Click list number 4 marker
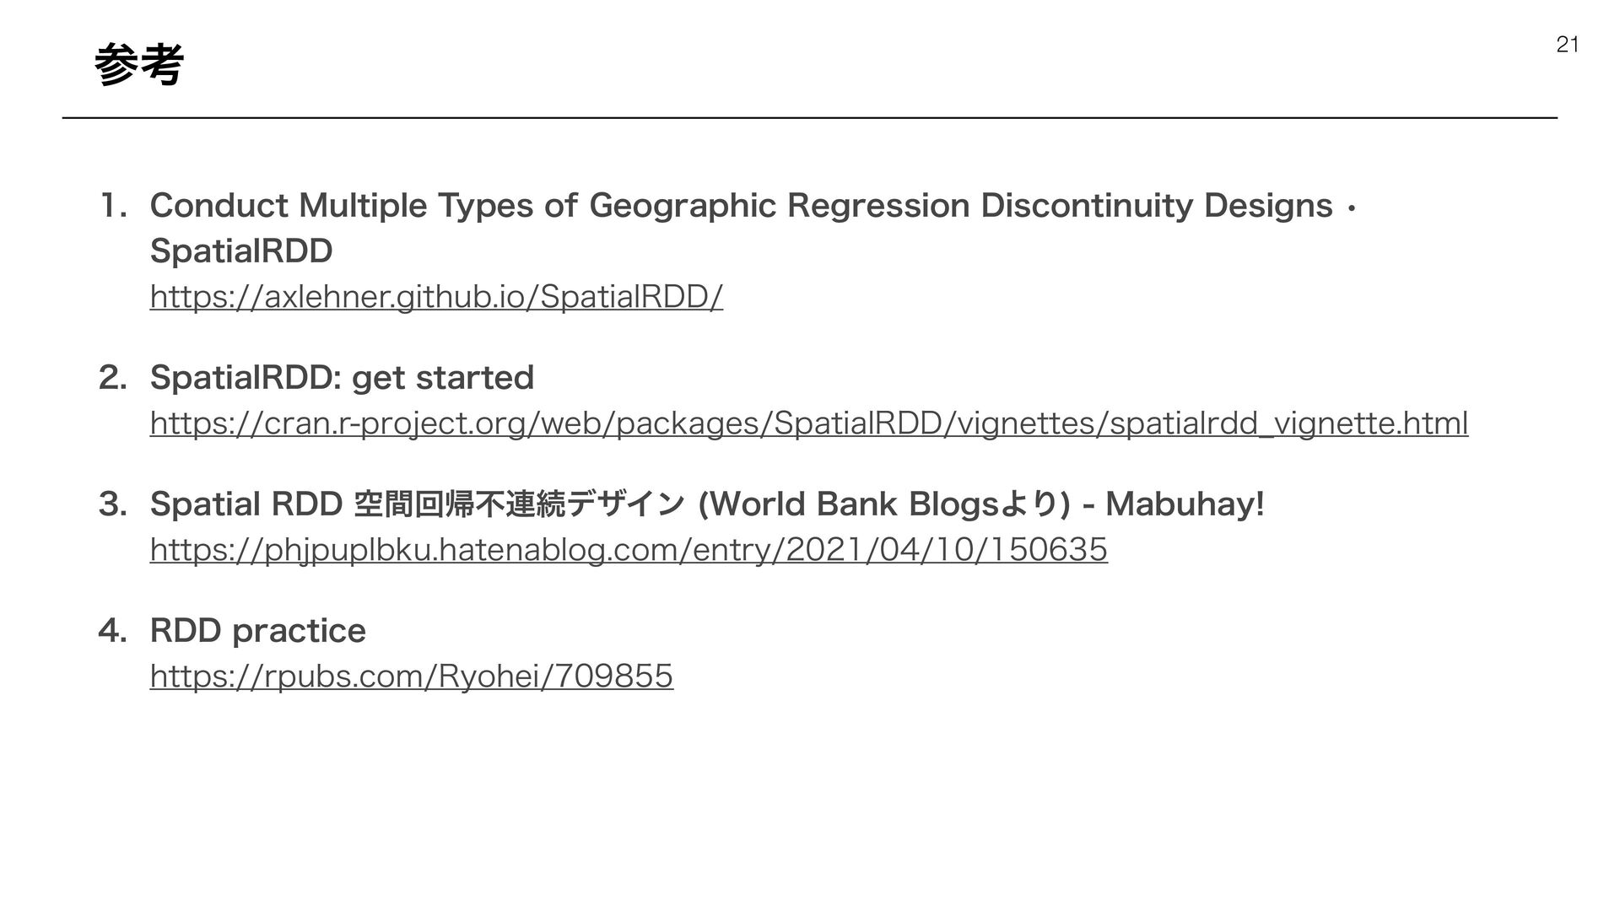Image resolution: width=1620 pixels, height=911 pixels. click(112, 630)
